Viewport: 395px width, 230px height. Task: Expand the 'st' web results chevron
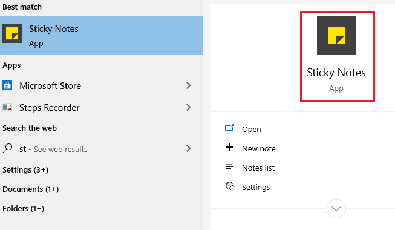click(188, 148)
